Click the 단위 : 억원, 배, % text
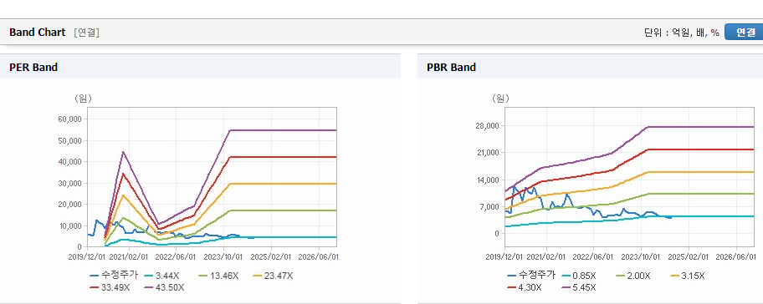Screen dimensions: 763x304 681,33
